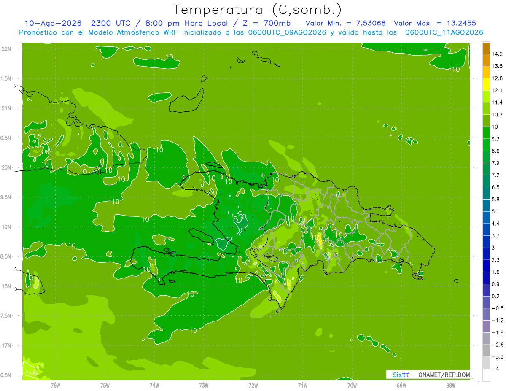Click the brown swatch above 14.2 on color bar
This screenshot has height=391, width=506.
click(x=486, y=48)
